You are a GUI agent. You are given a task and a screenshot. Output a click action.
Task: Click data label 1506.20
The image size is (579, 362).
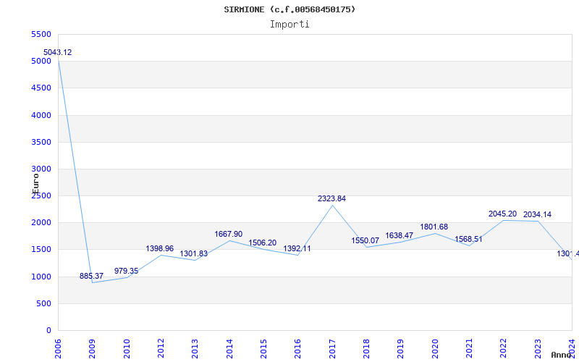click(x=263, y=243)
